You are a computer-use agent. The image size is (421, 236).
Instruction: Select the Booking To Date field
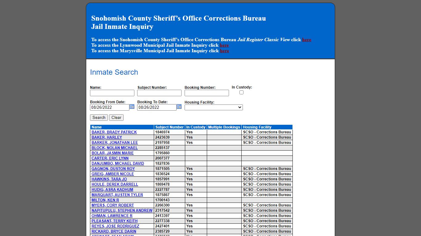click(157, 108)
